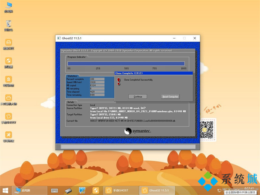Click the Ghost32 window title bar icon
The image size is (260, 195).
(59, 38)
